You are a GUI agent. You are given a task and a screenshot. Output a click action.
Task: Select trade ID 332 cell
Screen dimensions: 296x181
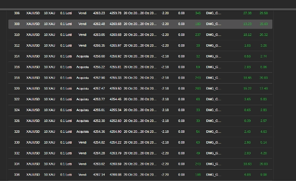click(x=17, y=153)
